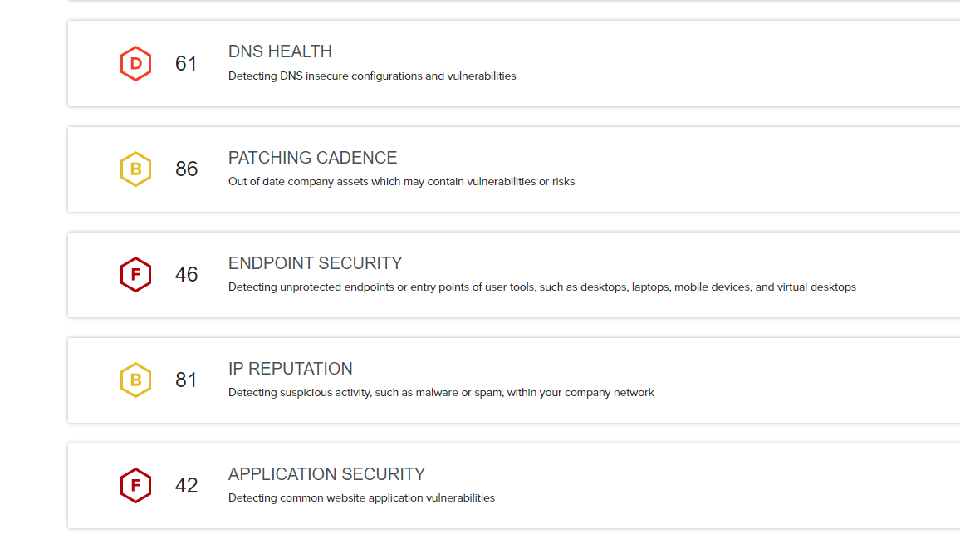Screen dimensions: 960x539
Task: Click the Endpoint Security F grade hexagon
Action: click(135, 275)
